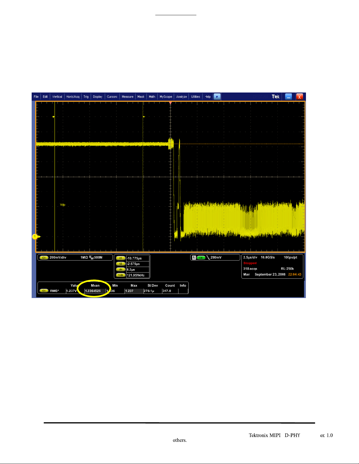This screenshot has height=464, width=359.
Task: Click the falling-edge slope icon
Action: [208, 258]
